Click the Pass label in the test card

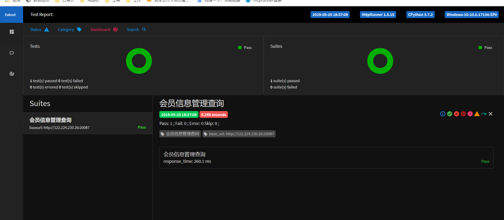pos(485,161)
